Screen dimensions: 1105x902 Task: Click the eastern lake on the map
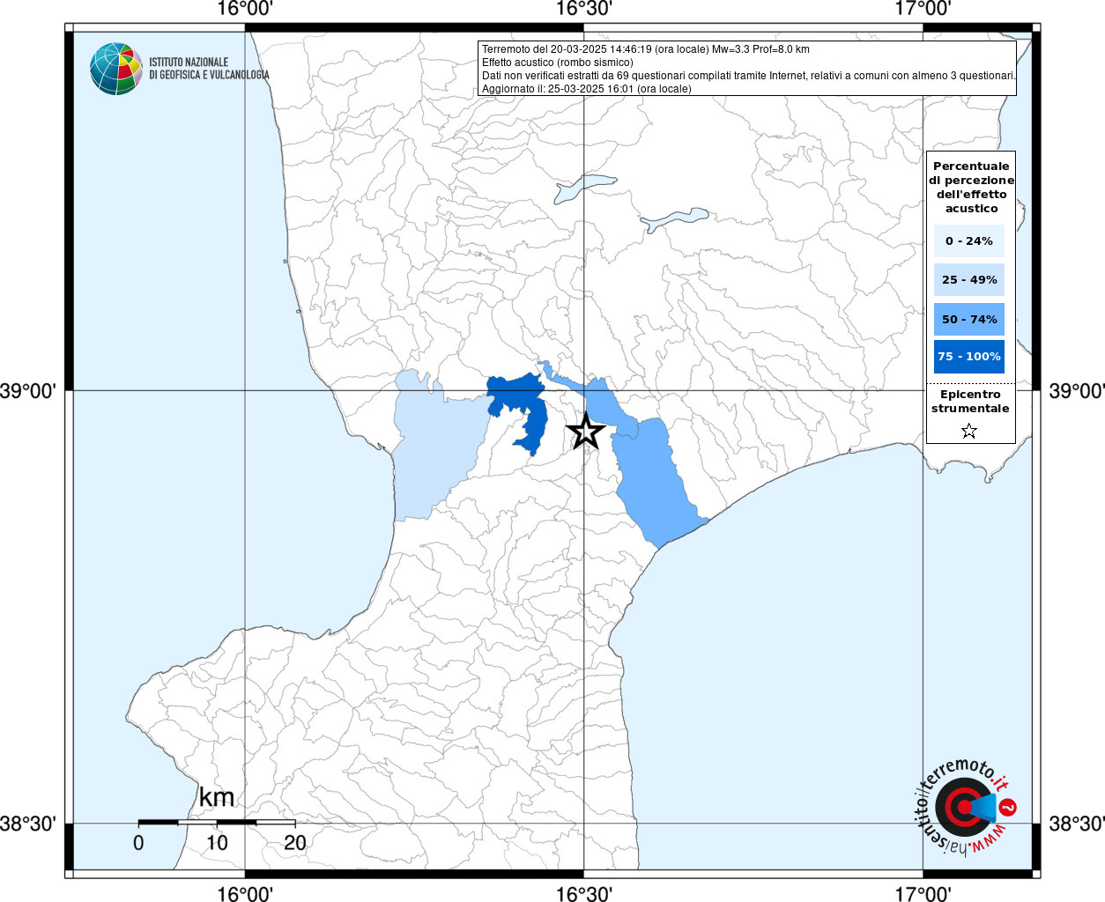(x=674, y=219)
